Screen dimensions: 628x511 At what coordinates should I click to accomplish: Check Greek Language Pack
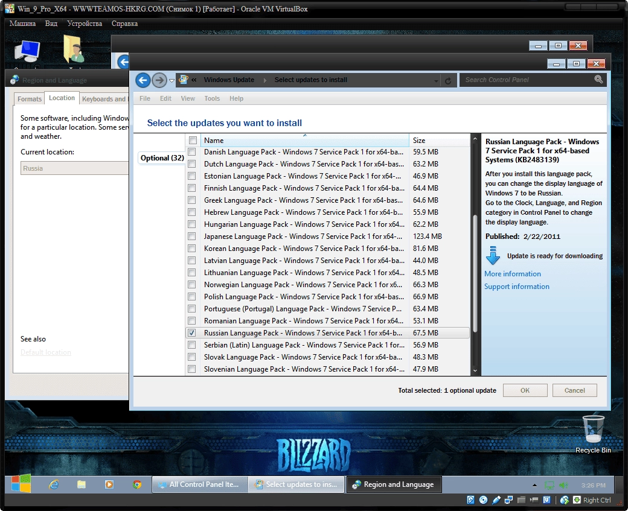pyautogui.click(x=192, y=200)
